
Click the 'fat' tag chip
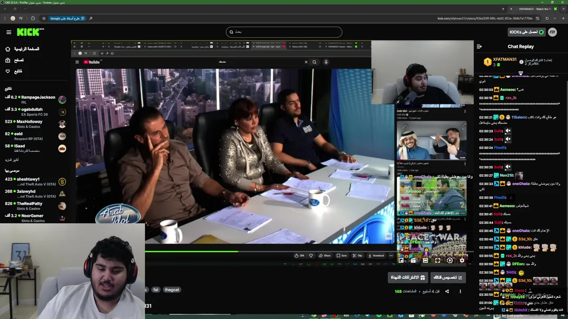pyautogui.click(x=156, y=290)
